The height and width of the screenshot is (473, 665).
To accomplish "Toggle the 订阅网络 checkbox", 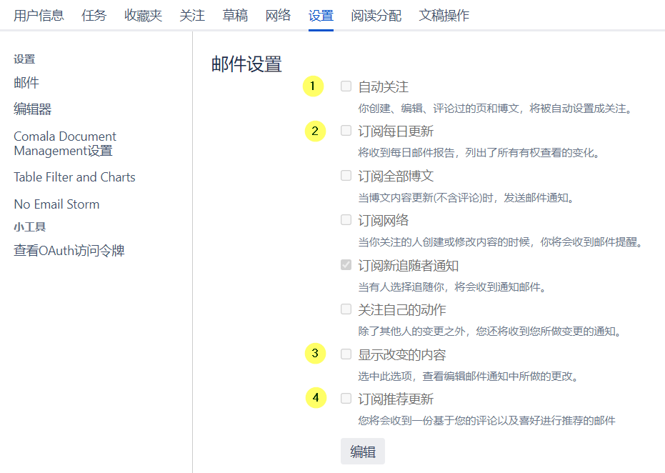I will pyautogui.click(x=346, y=220).
